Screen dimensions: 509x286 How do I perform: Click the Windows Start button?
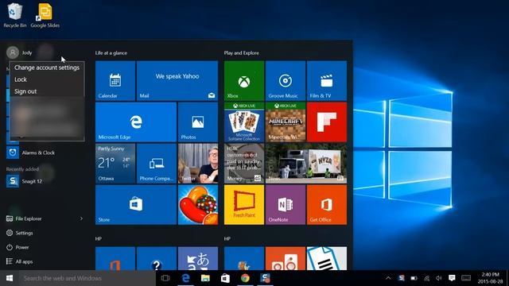coord(10,278)
